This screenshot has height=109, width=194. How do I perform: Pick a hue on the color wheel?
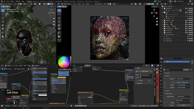pos(64,62)
